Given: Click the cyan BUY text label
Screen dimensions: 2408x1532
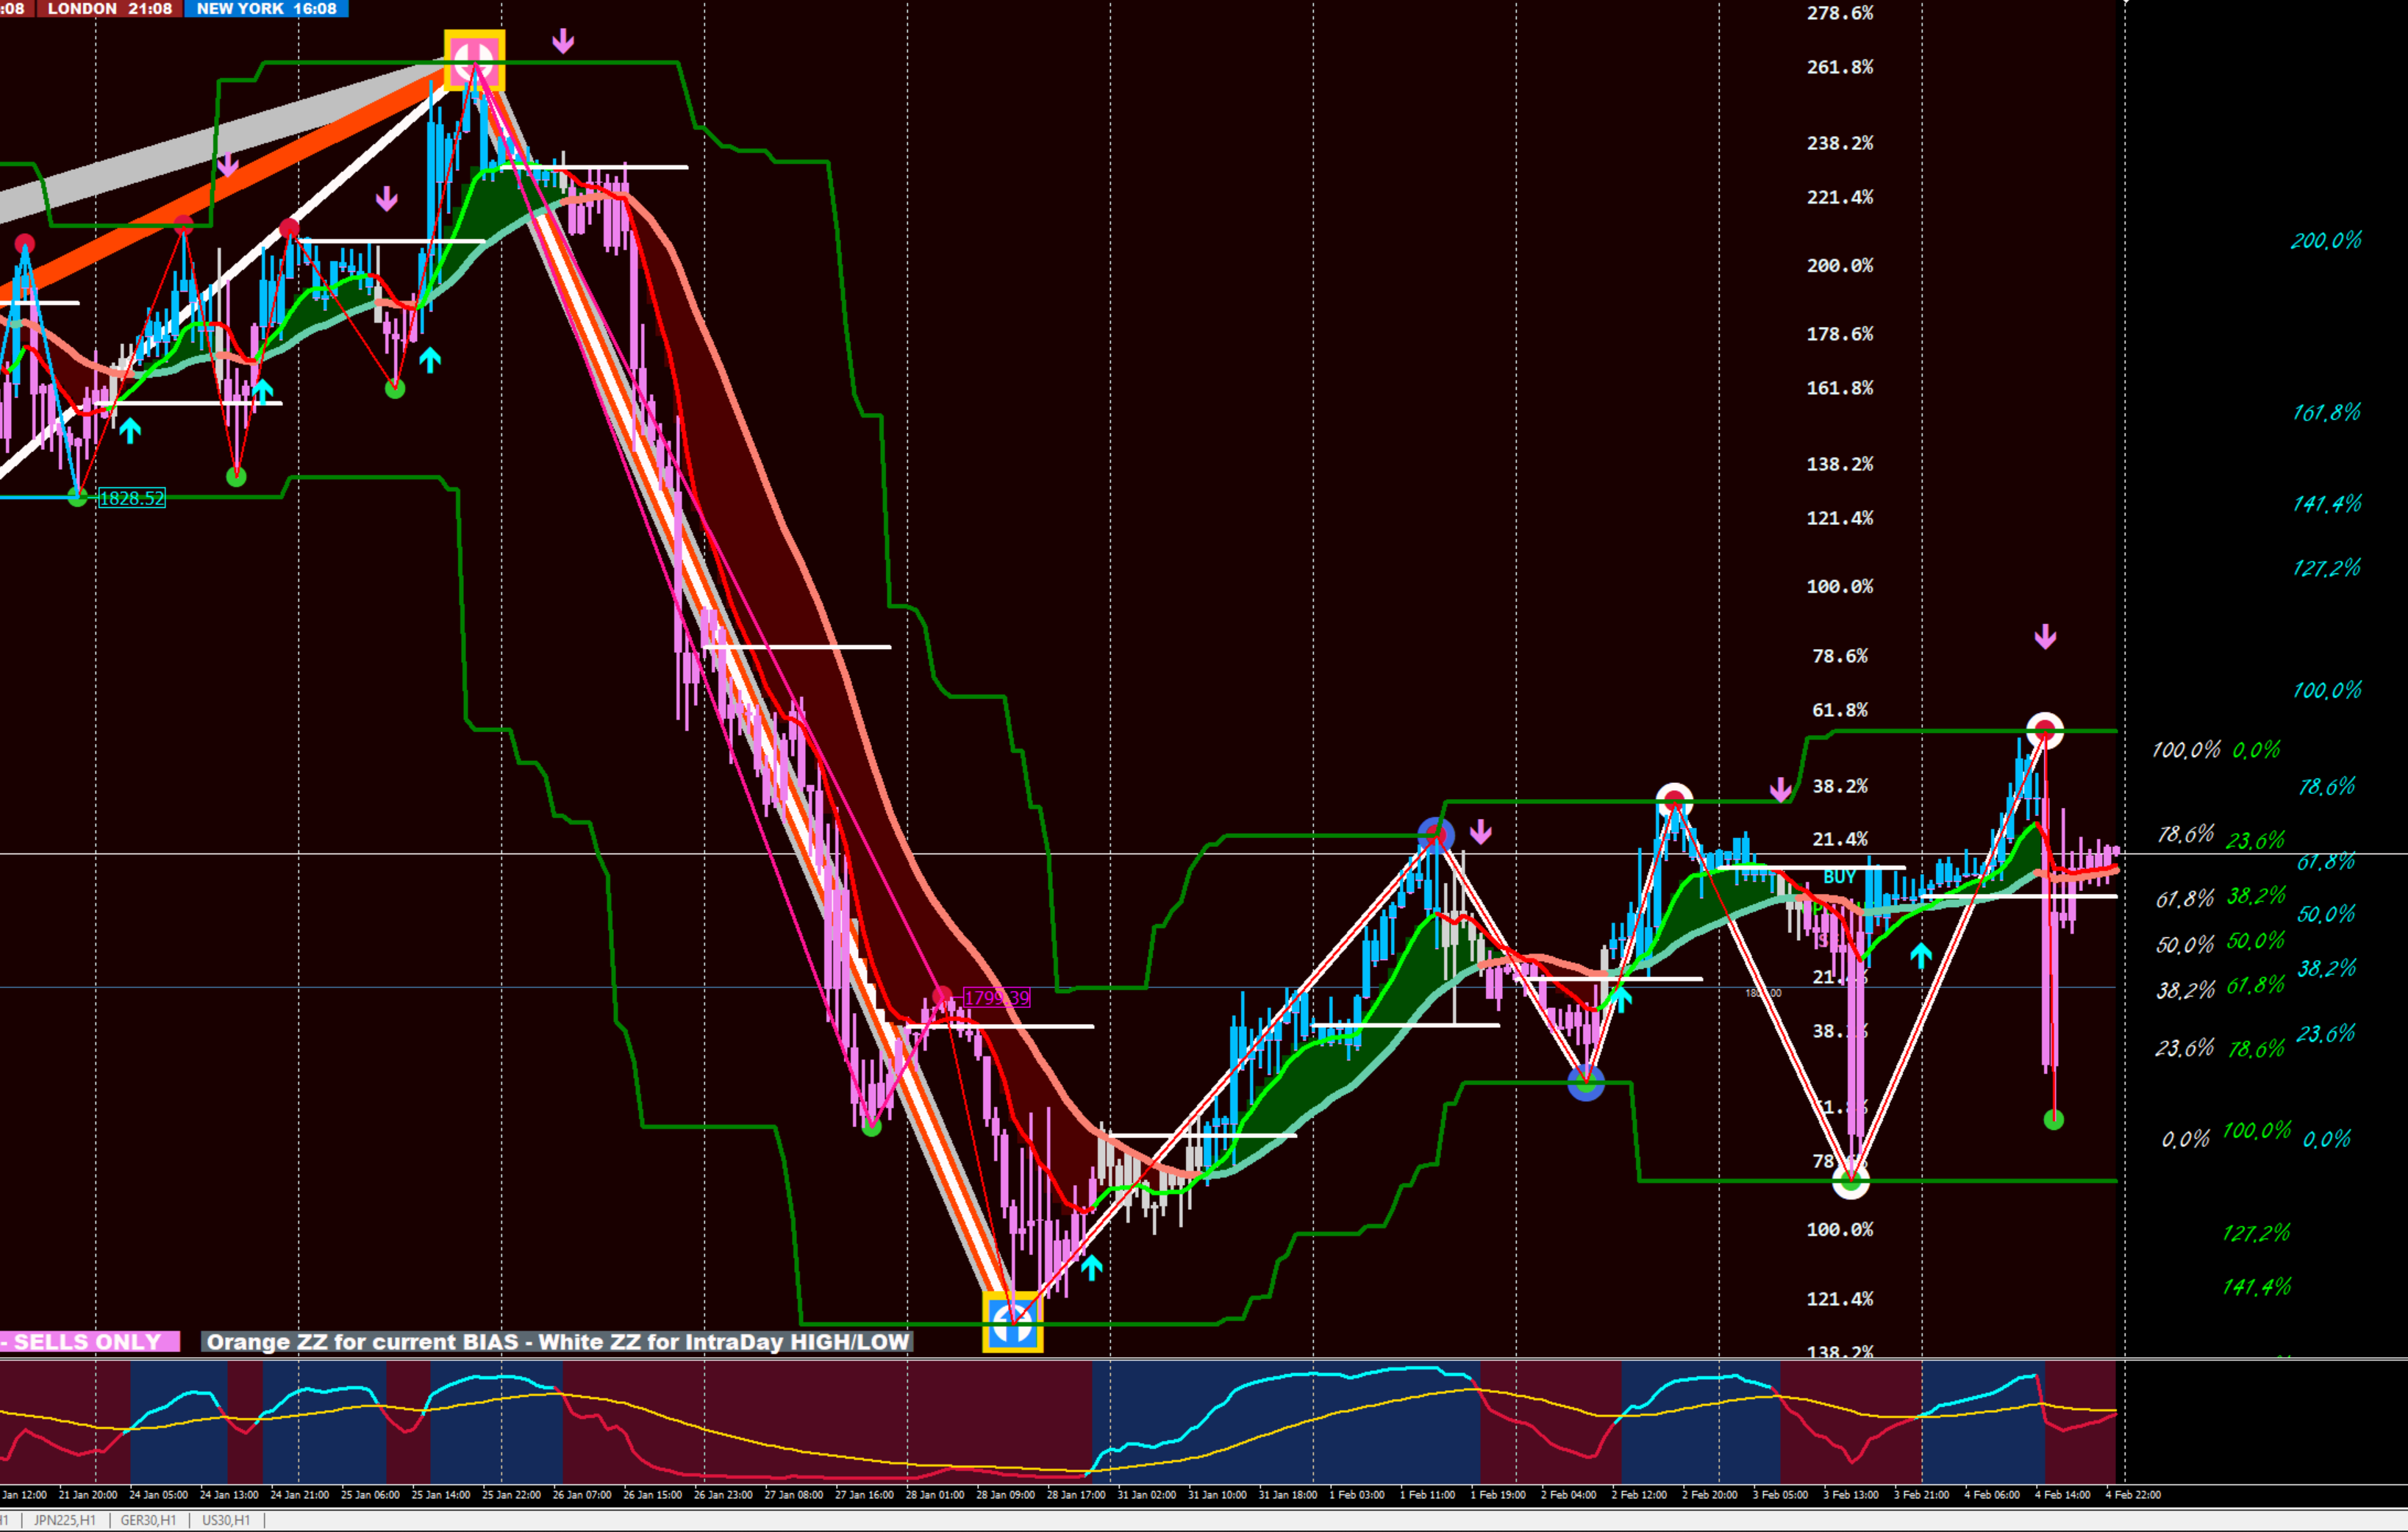Looking at the screenshot, I should pos(1839,877).
